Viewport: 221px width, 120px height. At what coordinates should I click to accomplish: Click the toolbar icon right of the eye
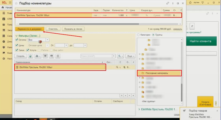[52, 56]
